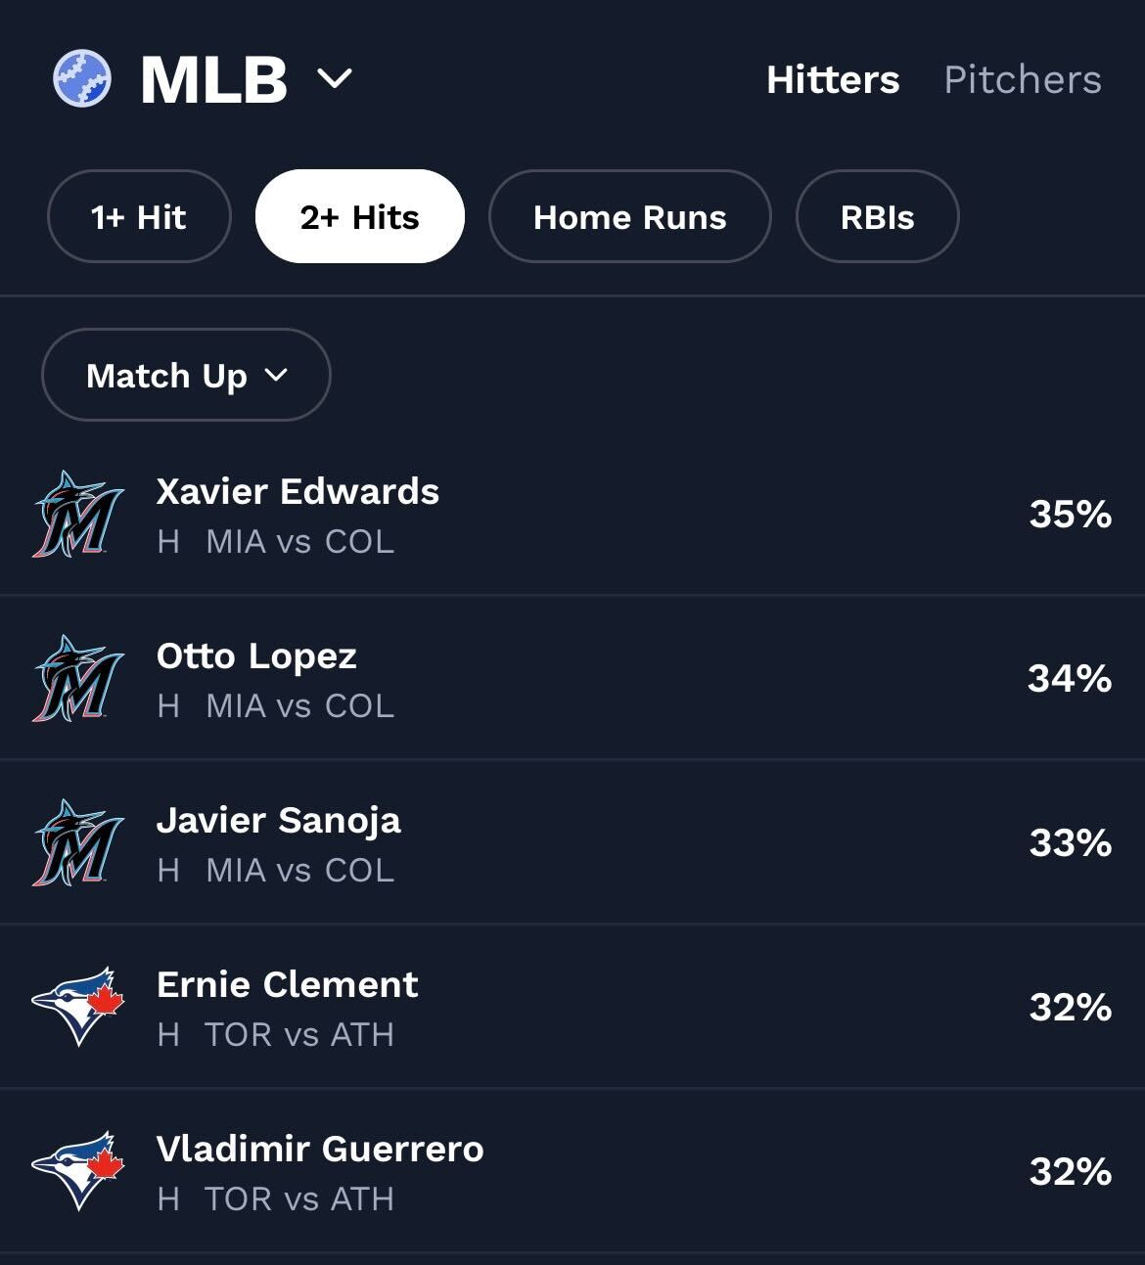Screen dimensions: 1145x1265
Task: Select the 1+ Hit filter
Action: [x=138, y=217]
